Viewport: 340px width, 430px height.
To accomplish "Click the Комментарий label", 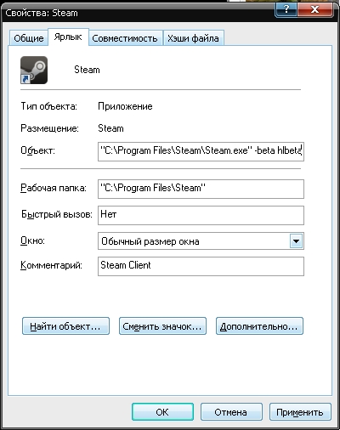I will pos(51,265).
